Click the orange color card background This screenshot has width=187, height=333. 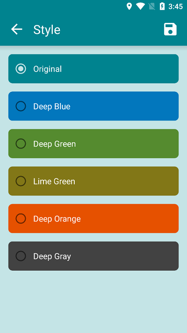[x=93, y=219]
